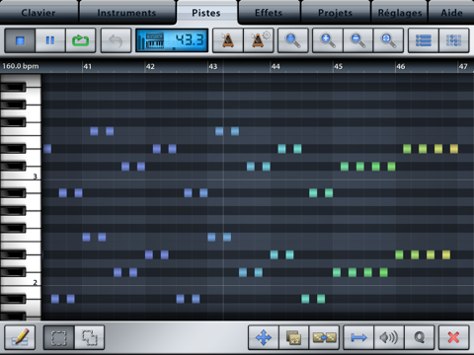Click the duplicate x2 notes icon

tap(294, 337)
